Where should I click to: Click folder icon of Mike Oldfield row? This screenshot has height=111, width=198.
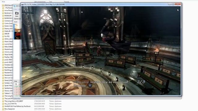tap(3, 47)
